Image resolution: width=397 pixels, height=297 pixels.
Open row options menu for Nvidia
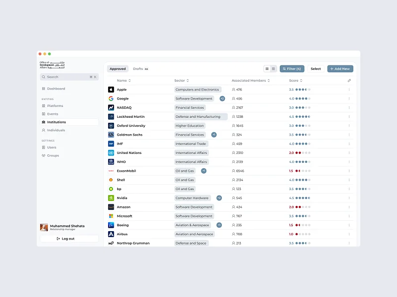(349, 198)
